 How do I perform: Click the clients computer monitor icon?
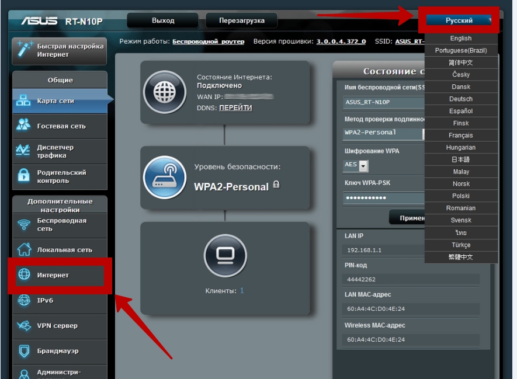(x=225, y=255)
